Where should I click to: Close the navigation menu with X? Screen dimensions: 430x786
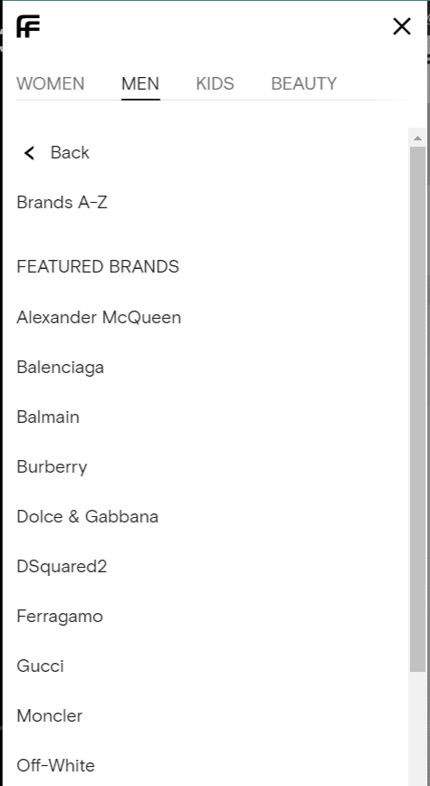(x=402, y=26)
